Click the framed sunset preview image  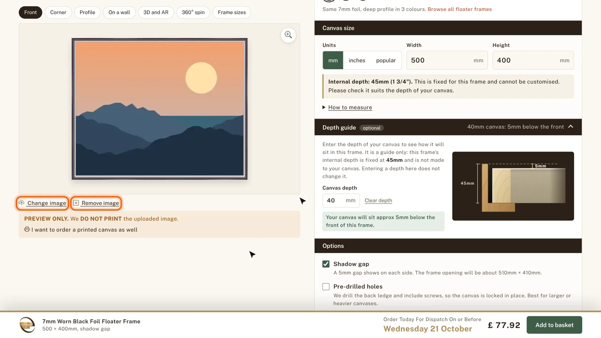pos(160,109)
